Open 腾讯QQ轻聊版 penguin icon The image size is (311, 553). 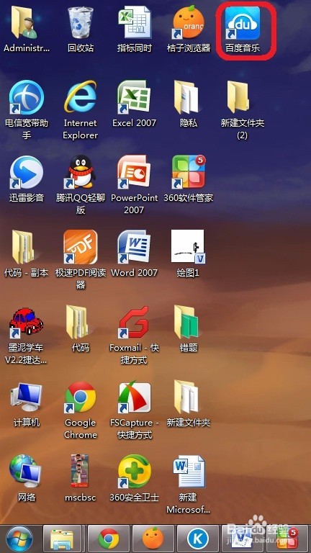click(x=81, y=173)
